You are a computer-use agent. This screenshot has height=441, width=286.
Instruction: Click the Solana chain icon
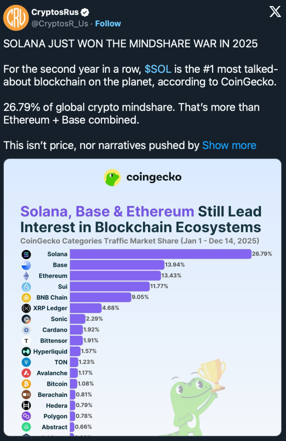click(x=26, y=254)
